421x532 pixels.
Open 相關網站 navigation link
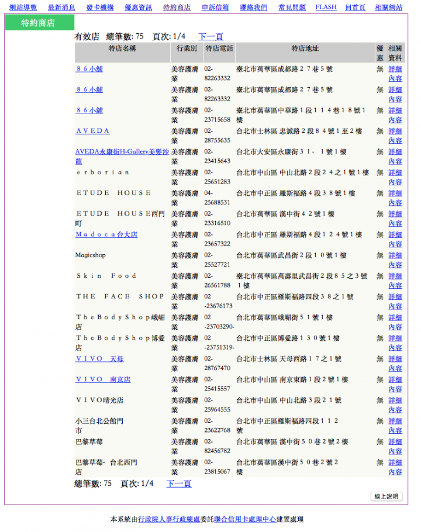389,7
